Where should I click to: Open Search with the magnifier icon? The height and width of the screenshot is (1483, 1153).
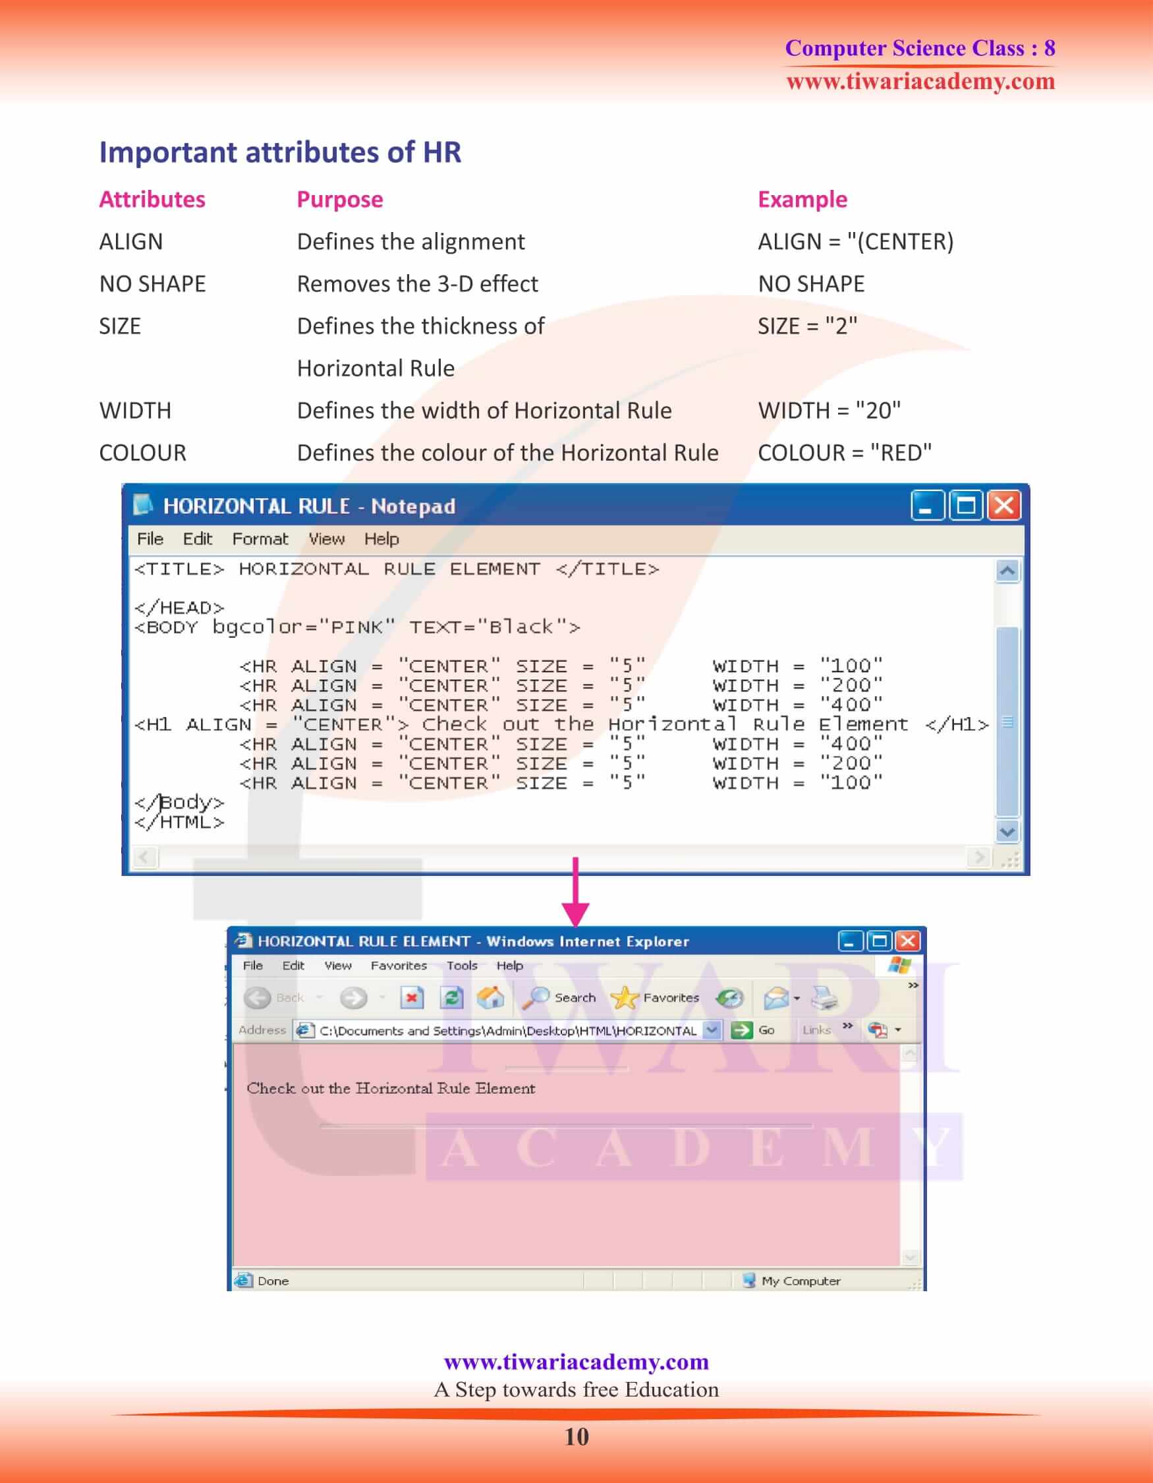point(536,997)
